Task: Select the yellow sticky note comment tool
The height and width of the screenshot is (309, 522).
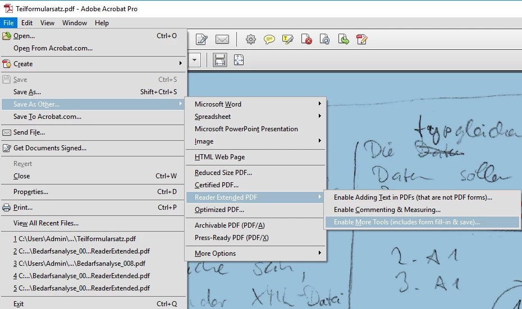Action: pyautogui.click(x=269, y=40)
